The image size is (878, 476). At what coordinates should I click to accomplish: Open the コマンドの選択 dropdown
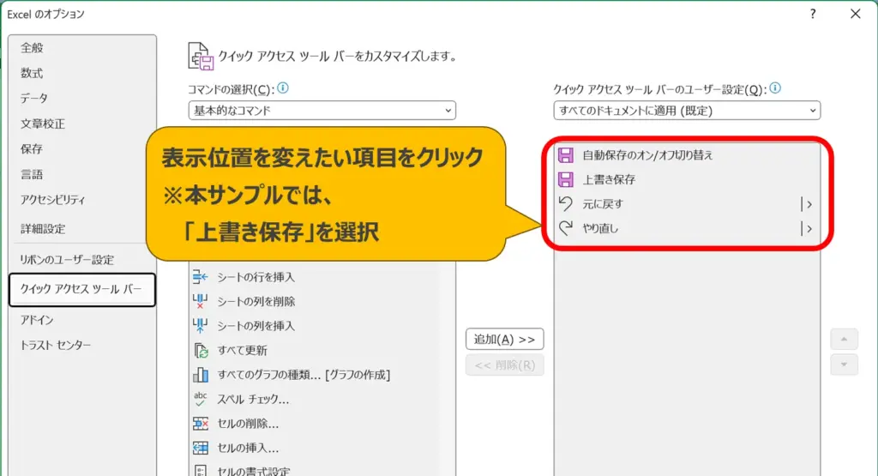click(322, 111)
